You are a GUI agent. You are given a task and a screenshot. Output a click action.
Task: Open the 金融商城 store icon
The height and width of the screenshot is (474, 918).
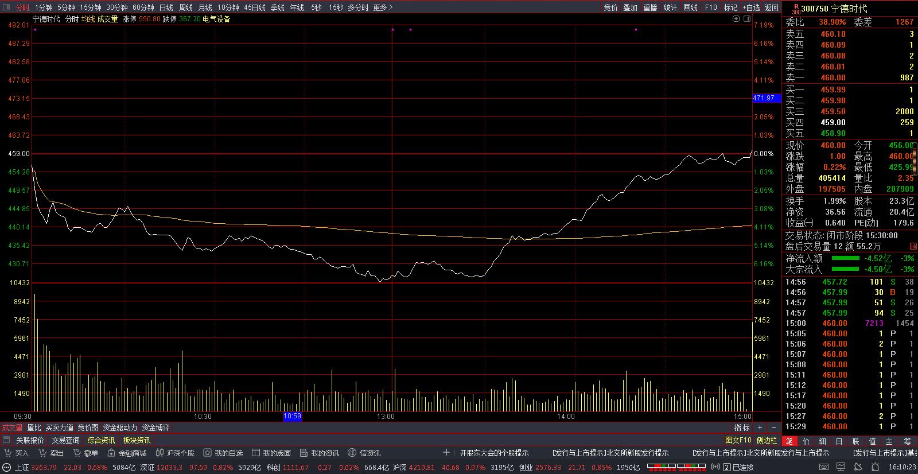point(111,453)
